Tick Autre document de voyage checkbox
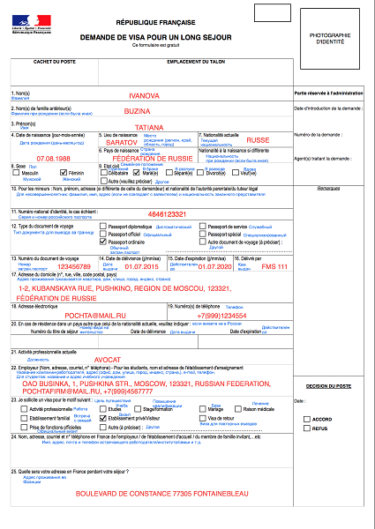The height and width of the screenshot is (529, 375). point(203,242)
